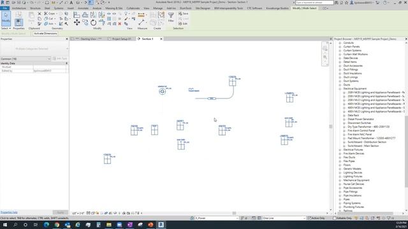
Task: Save the current selection set
Action: [184, 13]
